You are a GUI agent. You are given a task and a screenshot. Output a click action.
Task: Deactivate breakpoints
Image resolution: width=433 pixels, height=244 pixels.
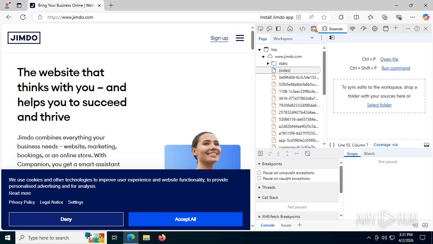(x=308, y=153)
